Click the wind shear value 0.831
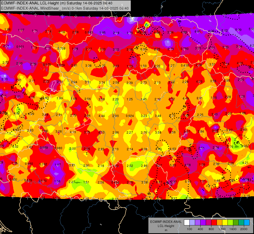 (x=13, y=180)
